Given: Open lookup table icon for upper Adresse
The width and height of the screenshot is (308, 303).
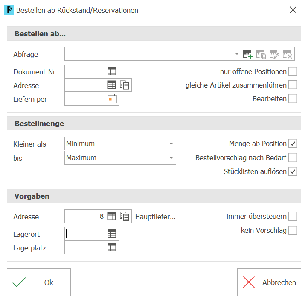Looking at the screenshot, I should [x=111, y=85].
